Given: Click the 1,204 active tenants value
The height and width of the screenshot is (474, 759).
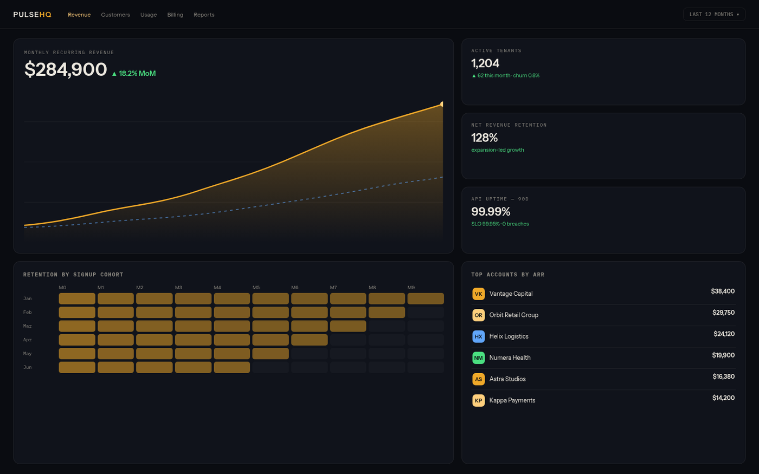Looking at the screenshot, I should tap(485, 63).
